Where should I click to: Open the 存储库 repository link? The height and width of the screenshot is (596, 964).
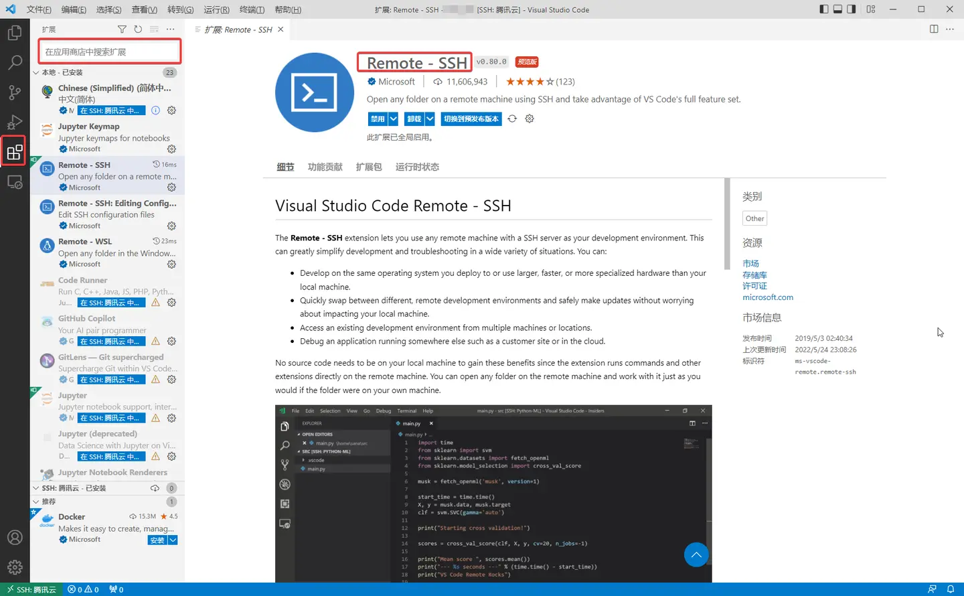point(754,275)
